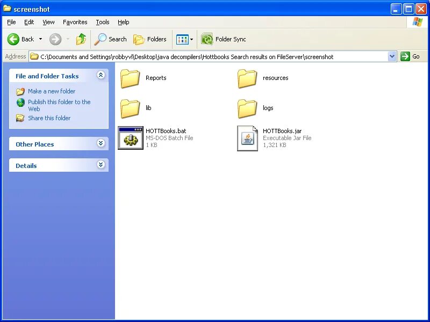The width and height of the screenshot is (430, 322).
Task: Open the Favorites menu
Action: click(x=75, y=22)
